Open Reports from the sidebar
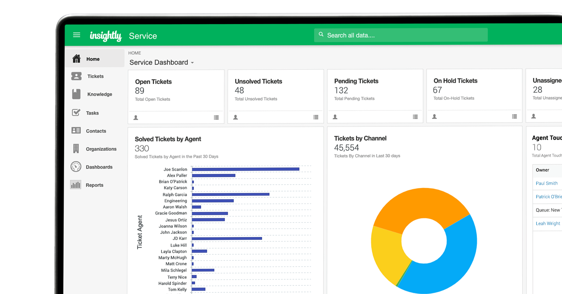The image size is (562, 294). [x=94, y=185]
